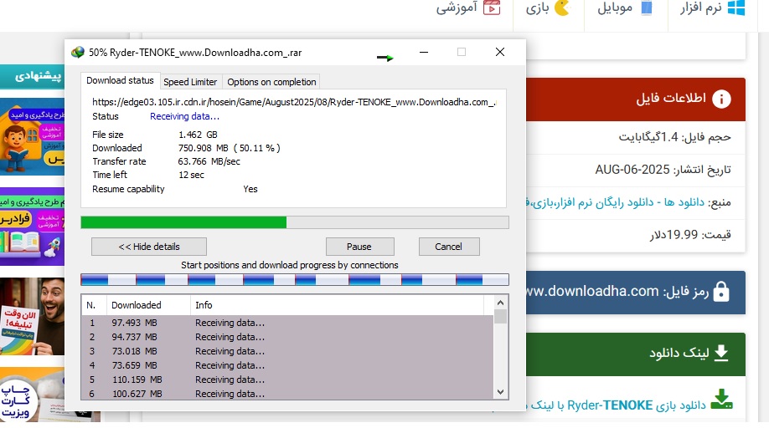
Task: Click the mobile phone icon in site menu
Action: [x=647, y=8]
